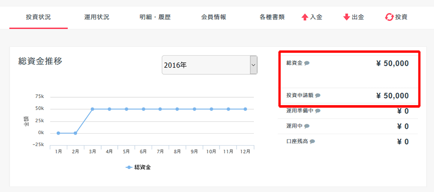Select the 9月 data point
434x192 pixels.
click(195, 109)
